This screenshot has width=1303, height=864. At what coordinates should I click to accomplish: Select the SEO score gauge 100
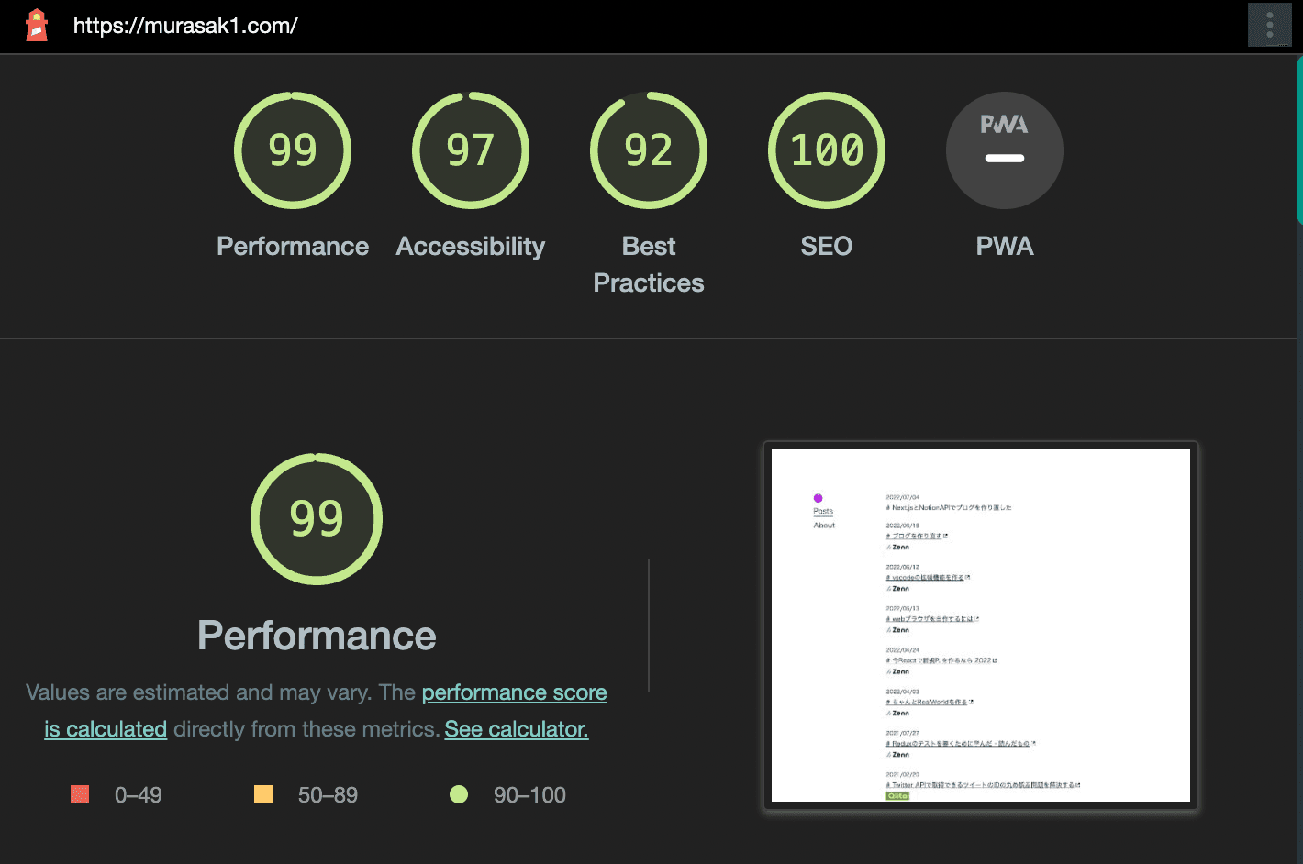tap(827, 150)
